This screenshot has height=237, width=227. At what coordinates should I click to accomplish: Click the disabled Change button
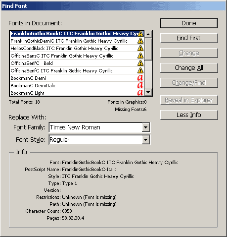[189, 53]
